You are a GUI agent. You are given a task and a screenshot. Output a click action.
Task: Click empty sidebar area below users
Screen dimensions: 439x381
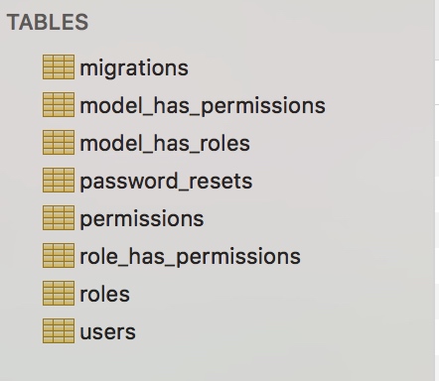coord(216,364)
